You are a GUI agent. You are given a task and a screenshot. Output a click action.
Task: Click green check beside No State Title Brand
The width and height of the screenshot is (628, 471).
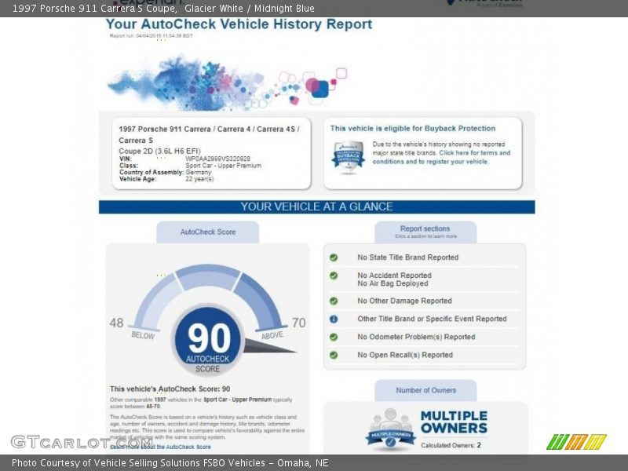click(333, 257)
